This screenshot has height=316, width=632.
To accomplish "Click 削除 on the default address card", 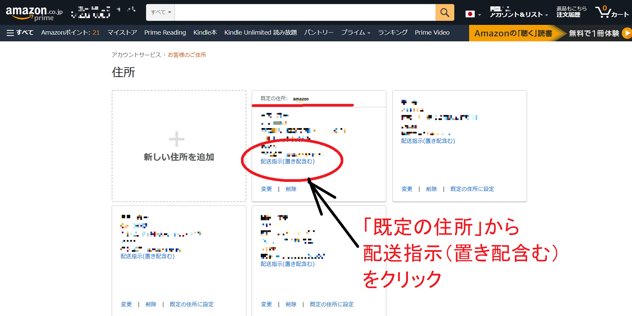I will (291, 189).
